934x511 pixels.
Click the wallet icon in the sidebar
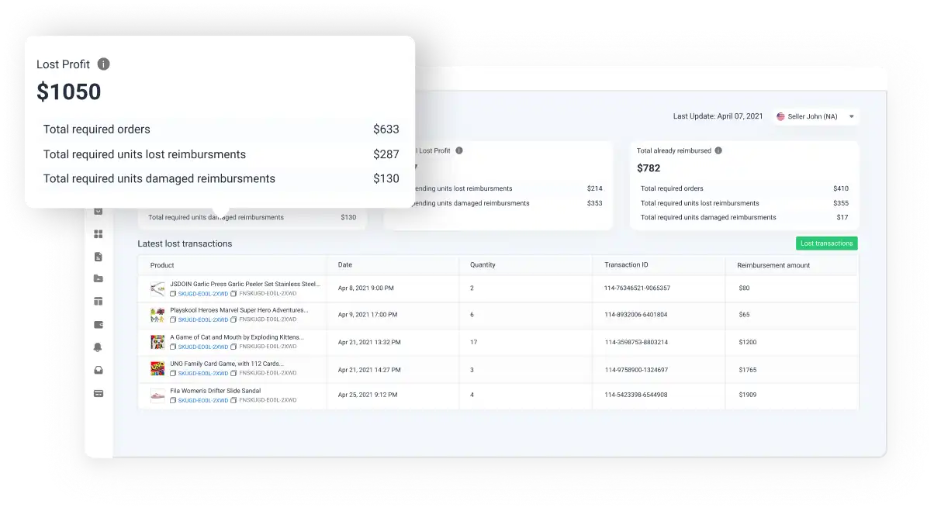pos(98,323)
